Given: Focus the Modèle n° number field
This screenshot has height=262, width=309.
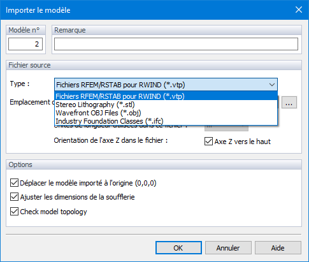Looking at the screenshot, I should click(25, 44).
